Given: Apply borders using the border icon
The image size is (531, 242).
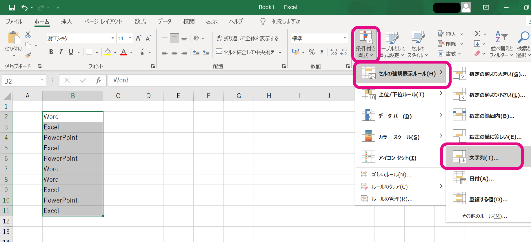Looking at the screenshot, I should click(89, 52).
